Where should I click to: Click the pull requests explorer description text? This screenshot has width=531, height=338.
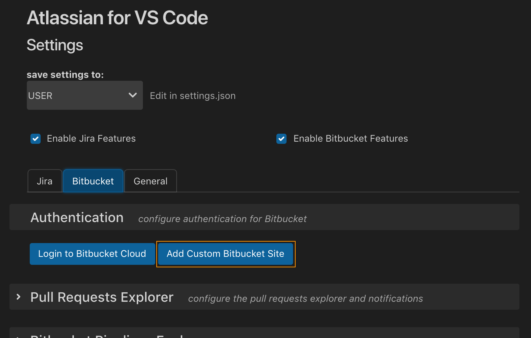(305, 299)
